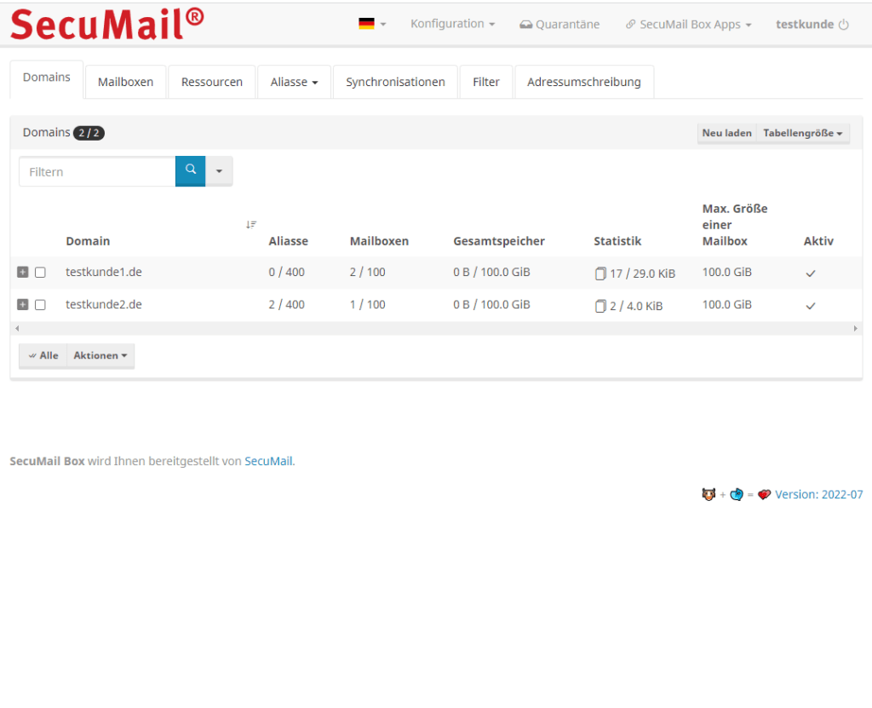Click the heart icon next to Version 2022-07
Viewport: 872px width, 708px height.
pos(764,494)
